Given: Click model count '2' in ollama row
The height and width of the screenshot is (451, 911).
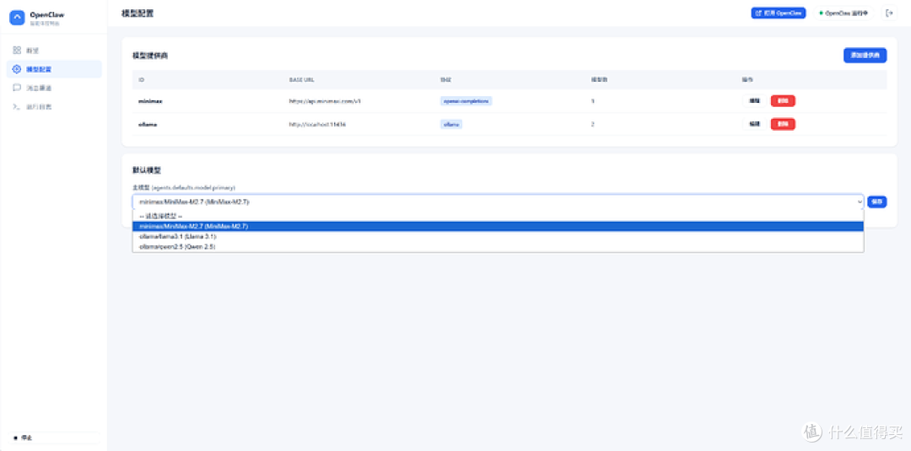Looking at the screenshot, I should 592,124.
